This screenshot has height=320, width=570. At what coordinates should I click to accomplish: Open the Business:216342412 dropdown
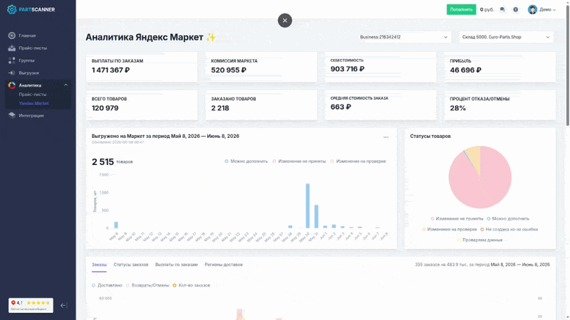click(x=403, y=37)
